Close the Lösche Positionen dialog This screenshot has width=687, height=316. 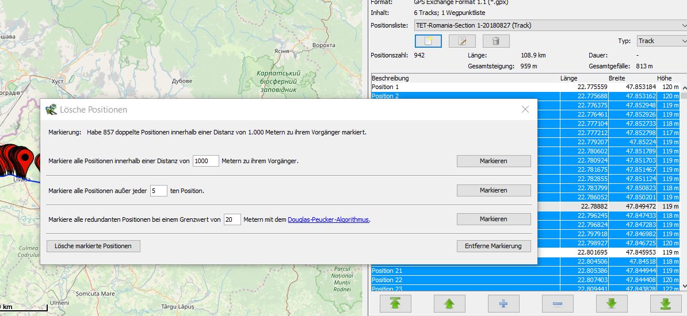click(525, 109)
